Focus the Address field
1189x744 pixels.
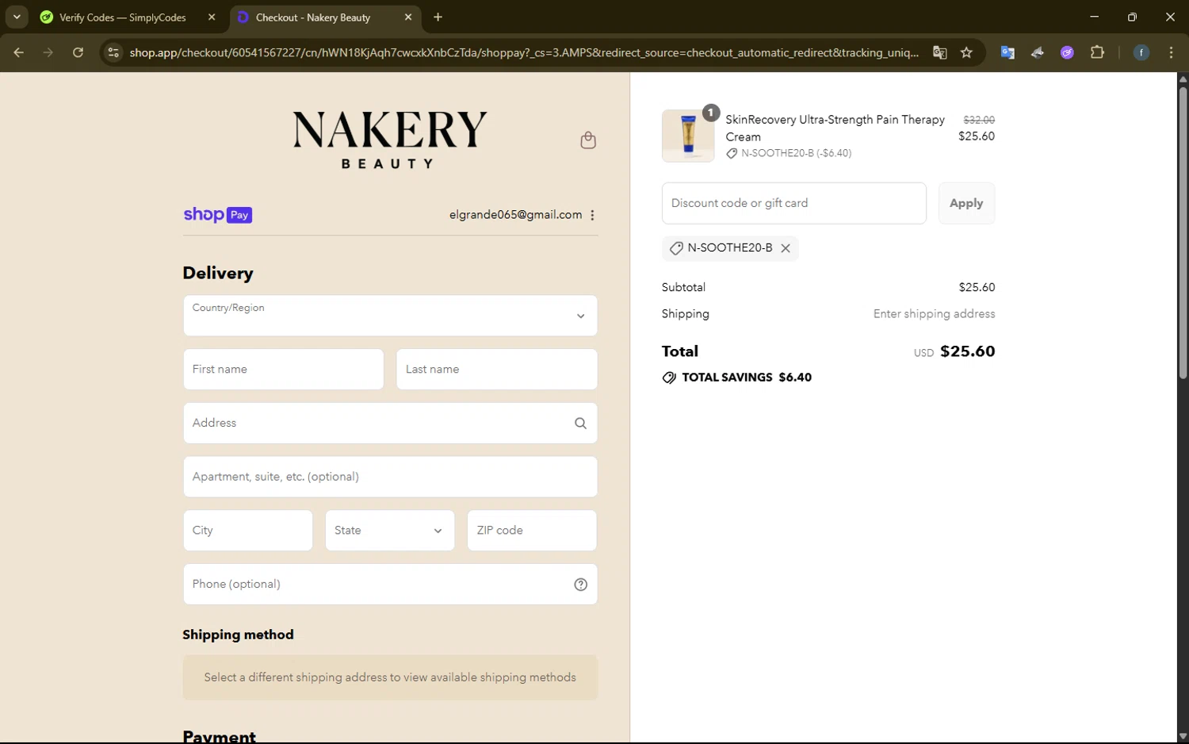(x=390, y=424)
